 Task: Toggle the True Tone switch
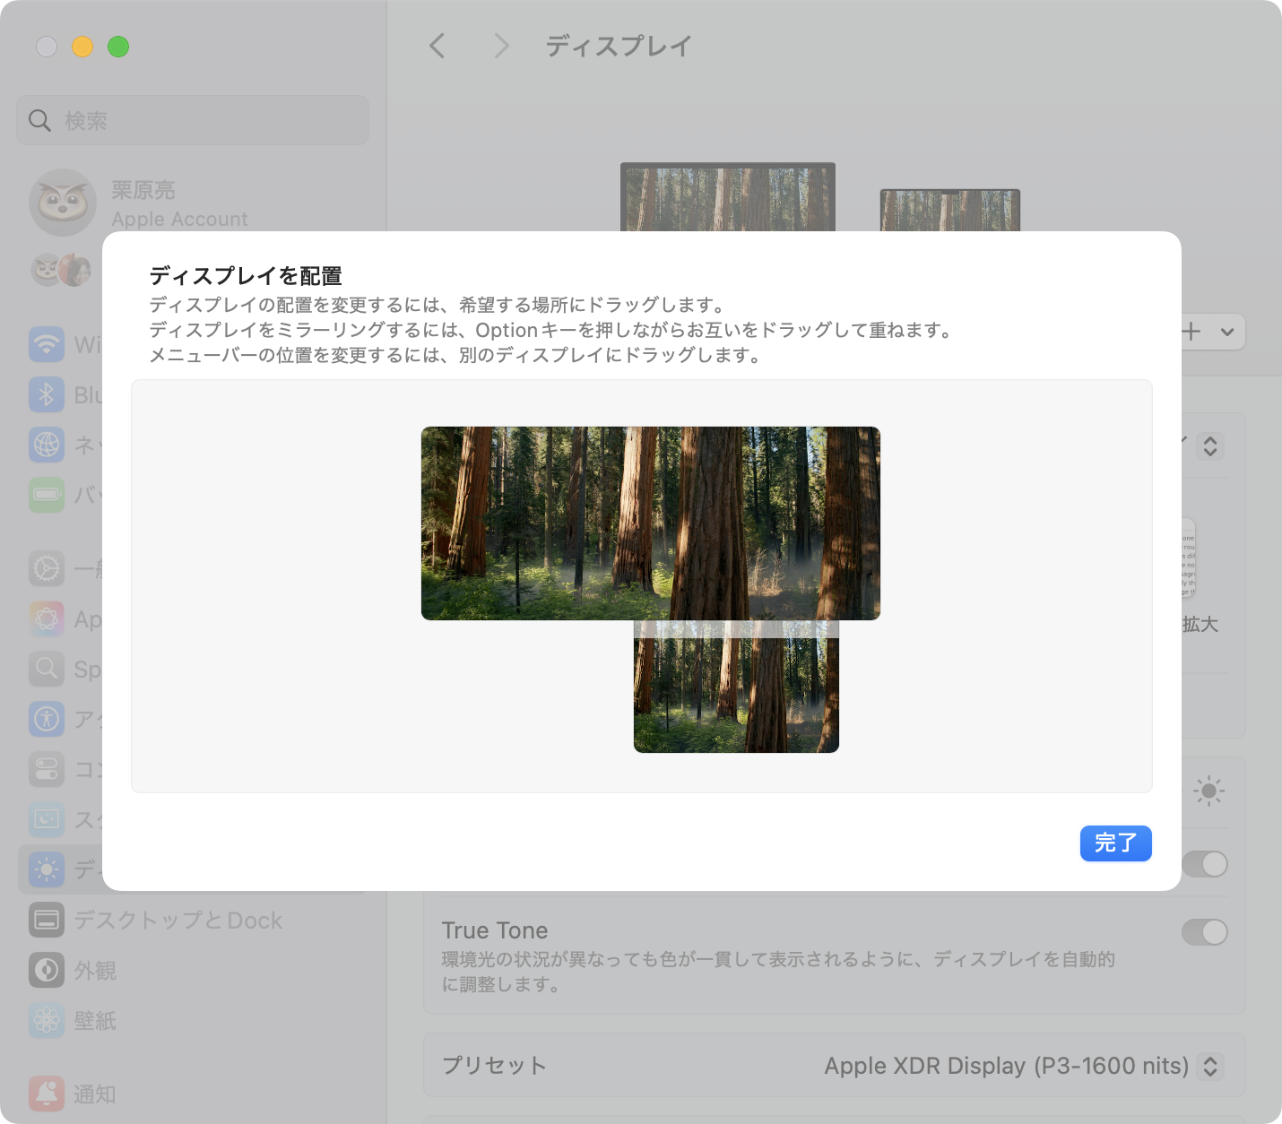pyautogui.click(x=1204, y=932)
